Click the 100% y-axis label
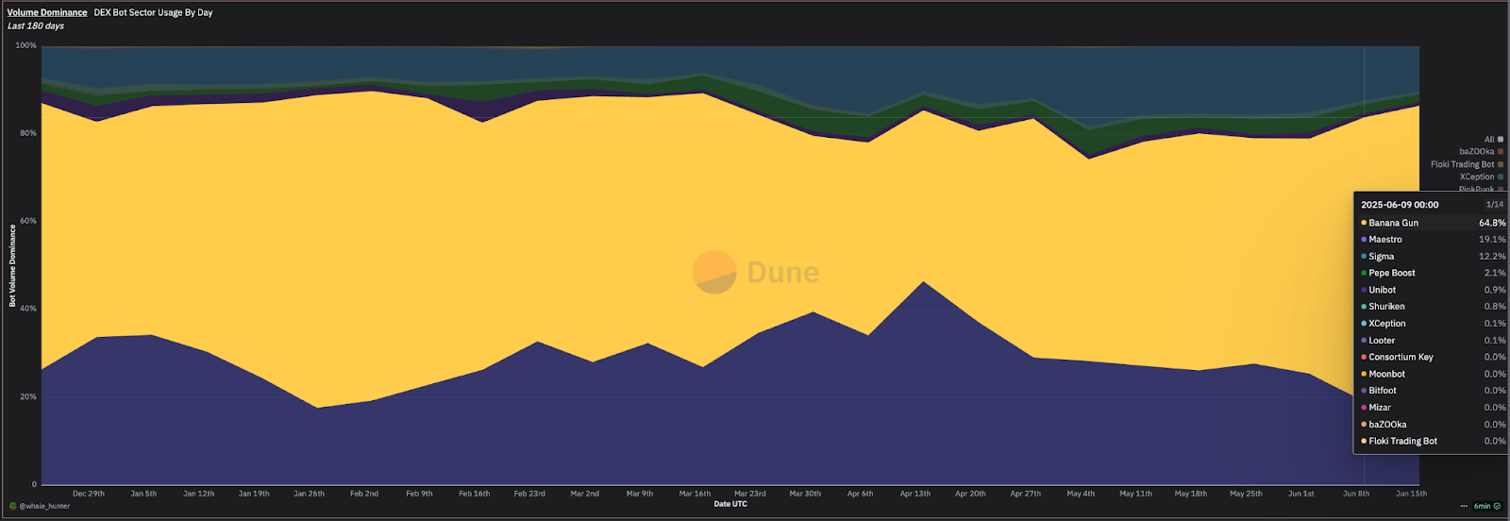1510x521 pixels. [26, 45]
